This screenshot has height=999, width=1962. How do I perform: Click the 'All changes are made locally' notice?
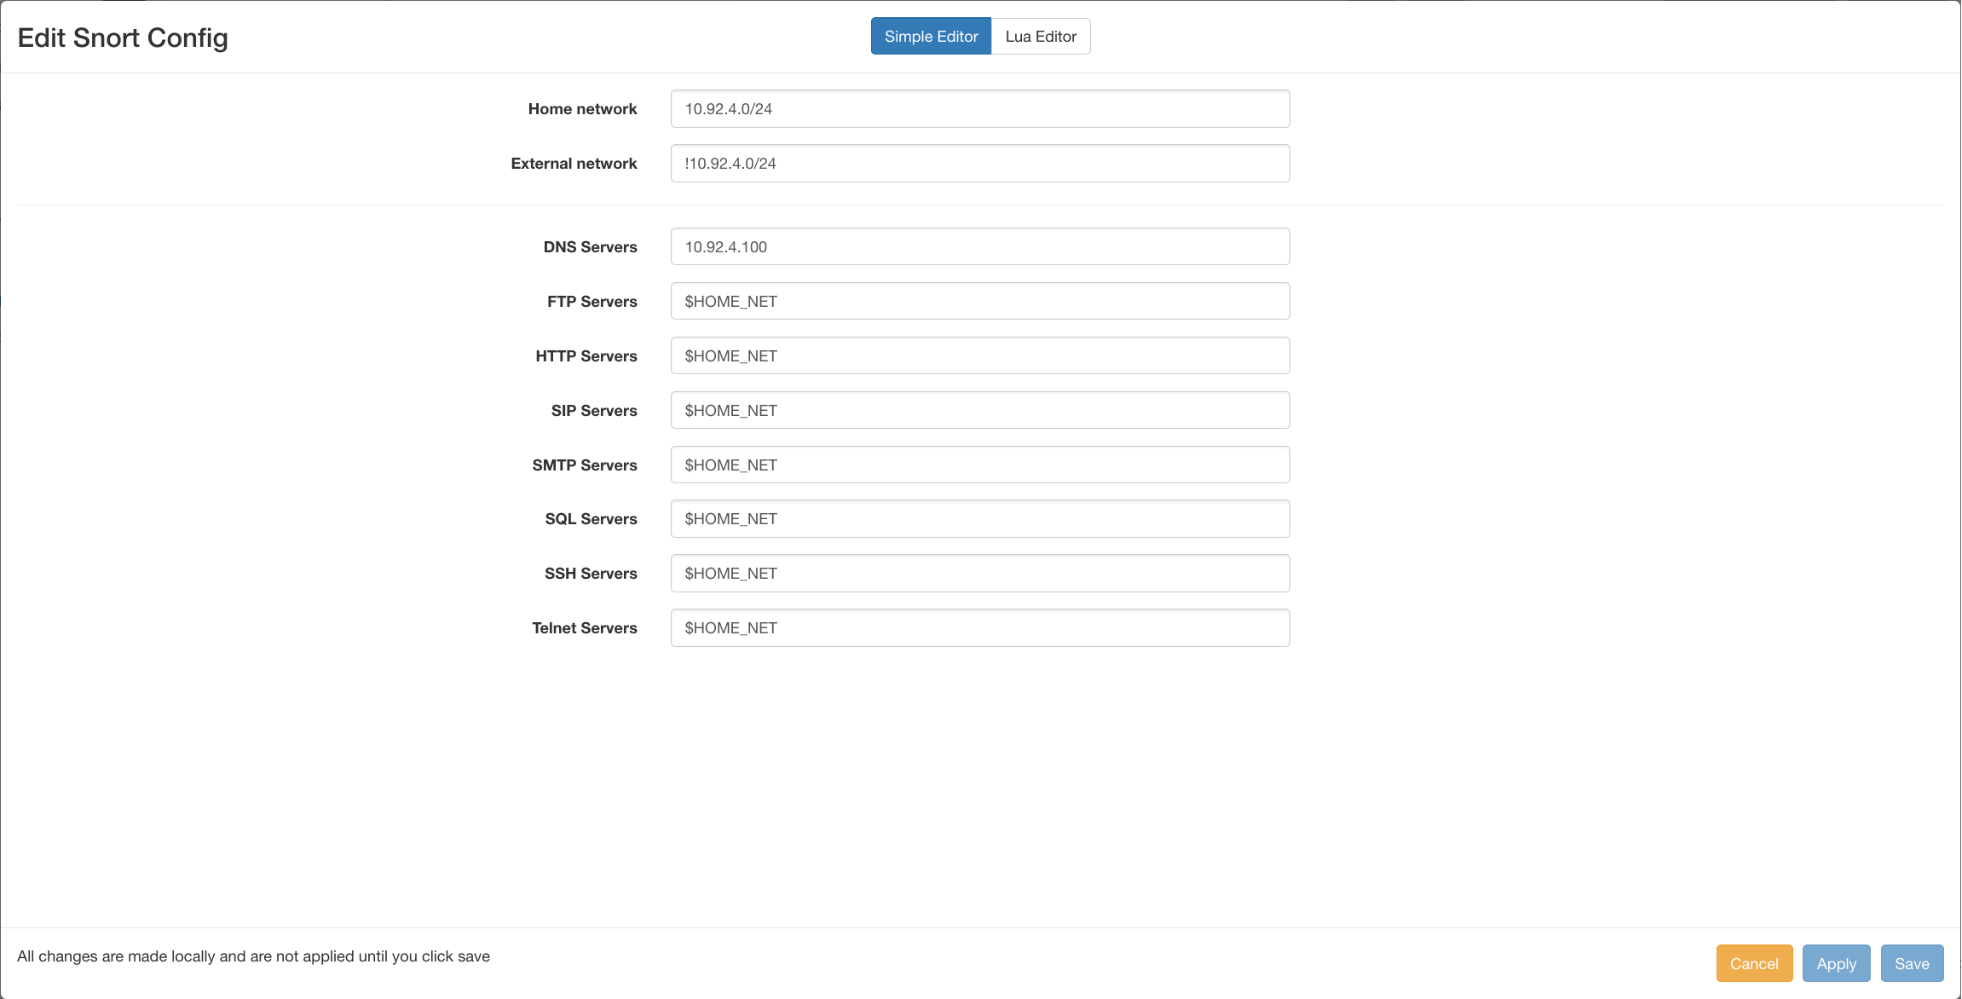click(253, 956)
